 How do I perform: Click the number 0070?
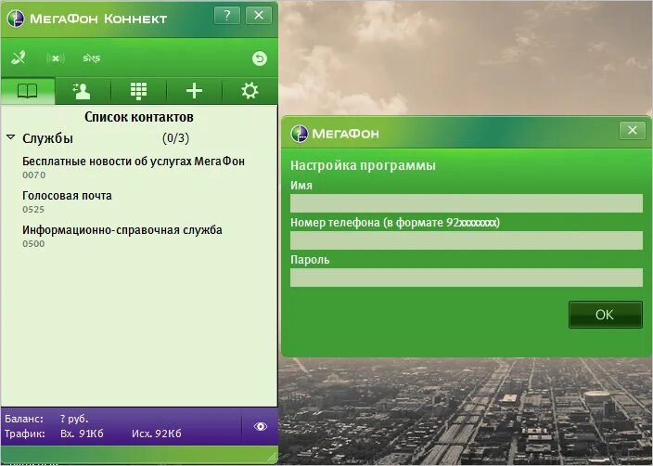(x=33, y=175)
